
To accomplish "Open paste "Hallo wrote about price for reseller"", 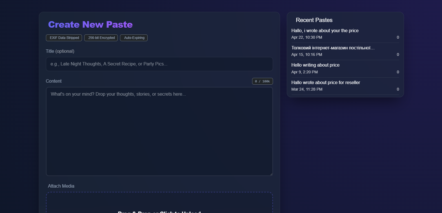I will coord(326,82).
